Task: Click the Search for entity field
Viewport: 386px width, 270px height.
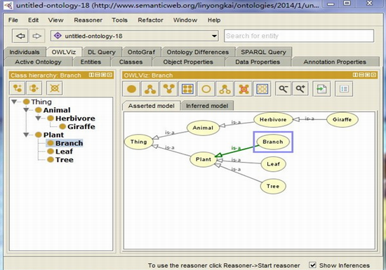Action: click(x=299, y=36)
